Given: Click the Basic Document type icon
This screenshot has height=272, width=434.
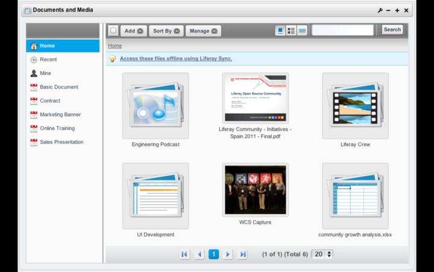Looking at the screenshot, I should pyautogui.click(x=34, y=87).
